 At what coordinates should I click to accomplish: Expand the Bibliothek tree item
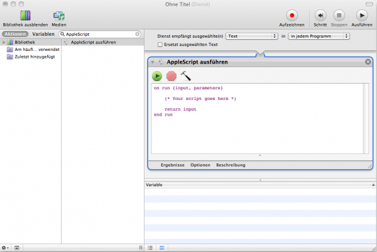[4, 42]
